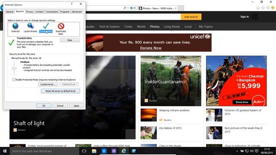Click the compatibility view icon in address bar
This screenshot has width=276, height=155.
click(131, 8)
